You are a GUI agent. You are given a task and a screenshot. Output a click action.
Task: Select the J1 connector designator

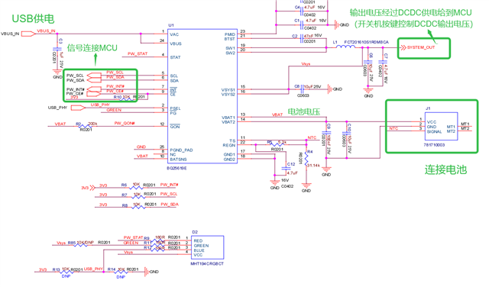(x=428, y=108)
